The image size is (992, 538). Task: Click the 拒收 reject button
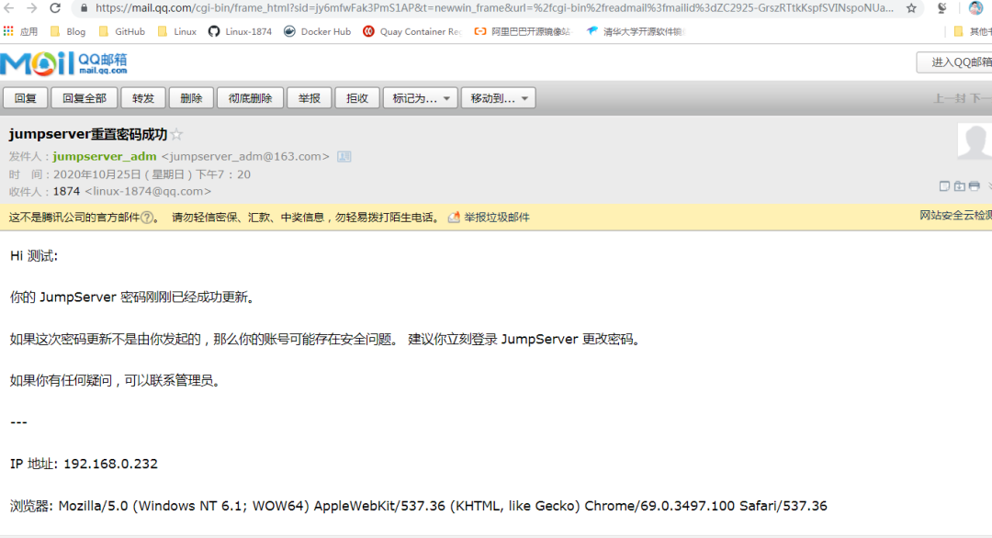[x=357, y=98]
